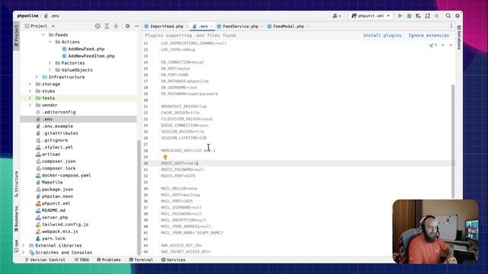Select opened file locate icon in Project panel
The image size is (488, 274).
coord(98,27)
